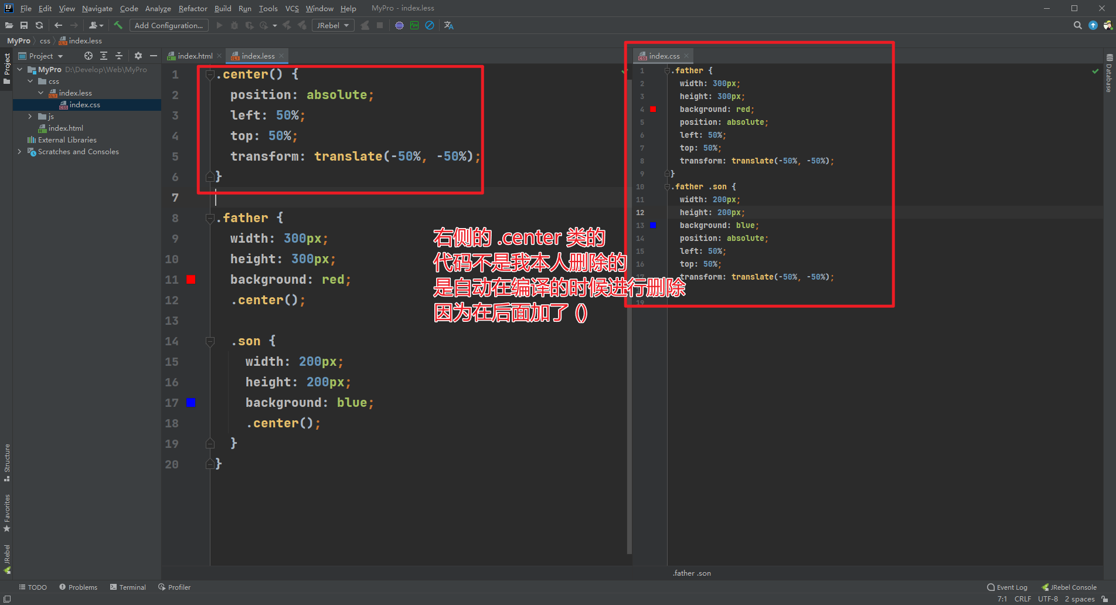The height and width of the screenshot is (605, 1116).
Task: Click the blue circle-slash toolbar icon
Action: coord(430,25)
